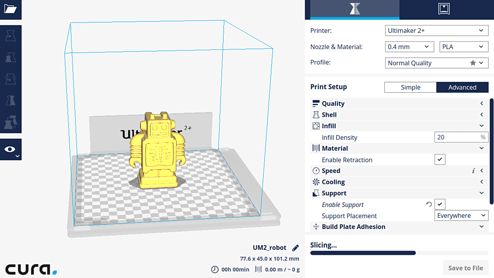The width and height of the screenshot is (494, 278).
Task: Open the view mode eye menu
Action: point(11,149)
